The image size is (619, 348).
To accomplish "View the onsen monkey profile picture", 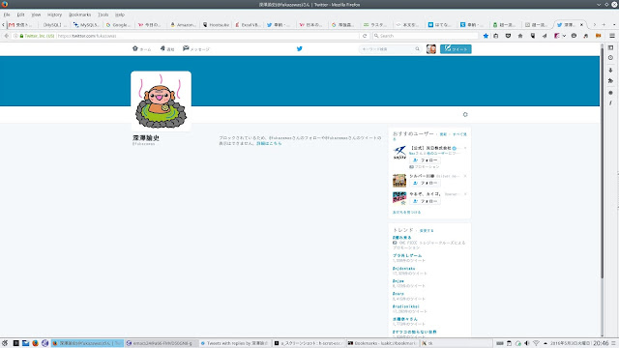I will (x=162, y=101).
